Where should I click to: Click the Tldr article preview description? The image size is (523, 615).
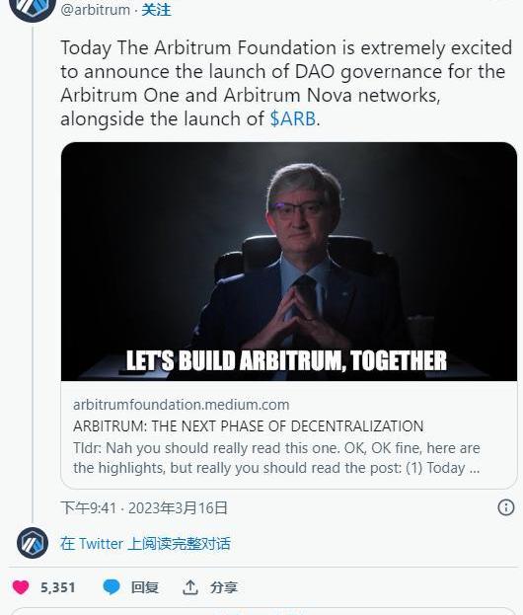coord(276,458)
